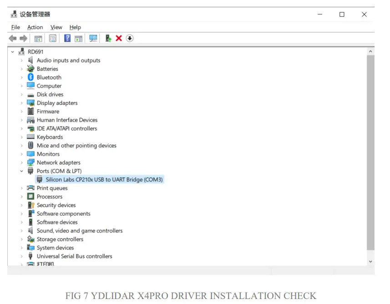Viewport: 390px width, 304px height.
Task: Expand the Network adapters category
Action: [x=22, y=162]
